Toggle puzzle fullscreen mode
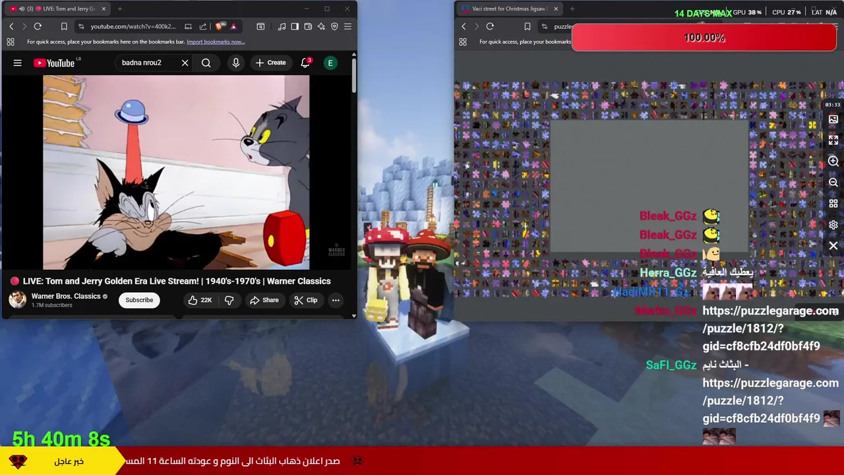The image size is (844, 475). coord(833,141)
